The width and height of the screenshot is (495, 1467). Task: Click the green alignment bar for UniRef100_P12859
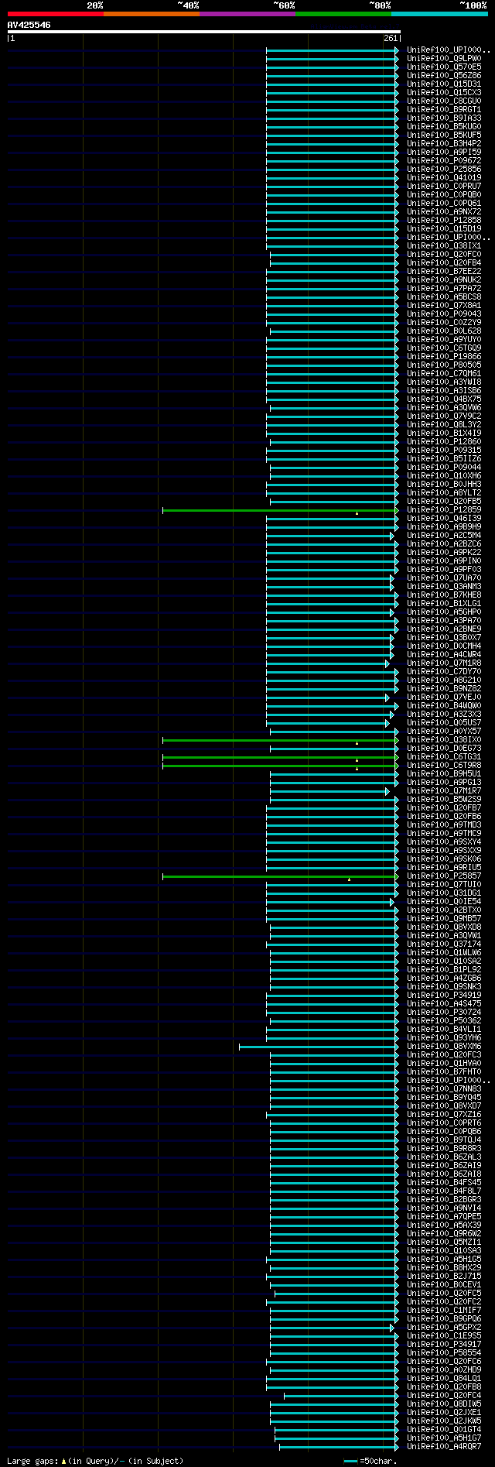(x=279, y=510)
